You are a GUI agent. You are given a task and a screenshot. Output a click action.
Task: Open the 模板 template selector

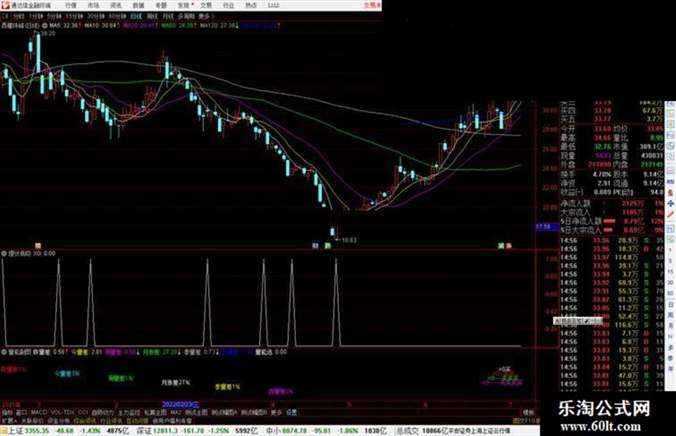(x=529, y=412)
